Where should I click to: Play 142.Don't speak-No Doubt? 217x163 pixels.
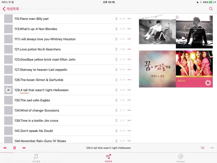(34, 131)
